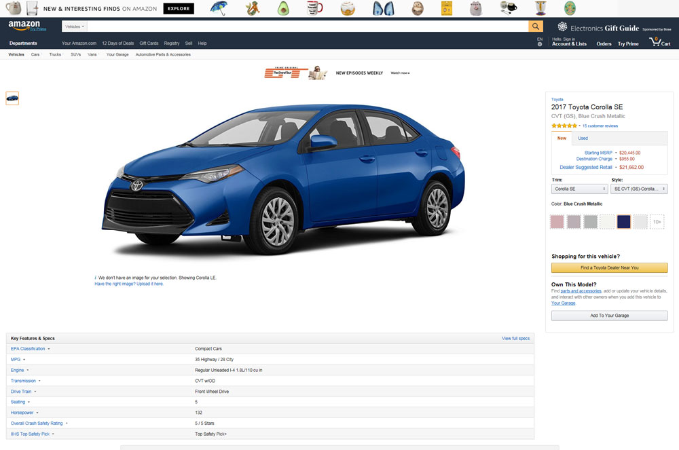This screenshot has width=679, height=450.
Task: Open the 15 customer reviews link
Action: pos(600,126)
